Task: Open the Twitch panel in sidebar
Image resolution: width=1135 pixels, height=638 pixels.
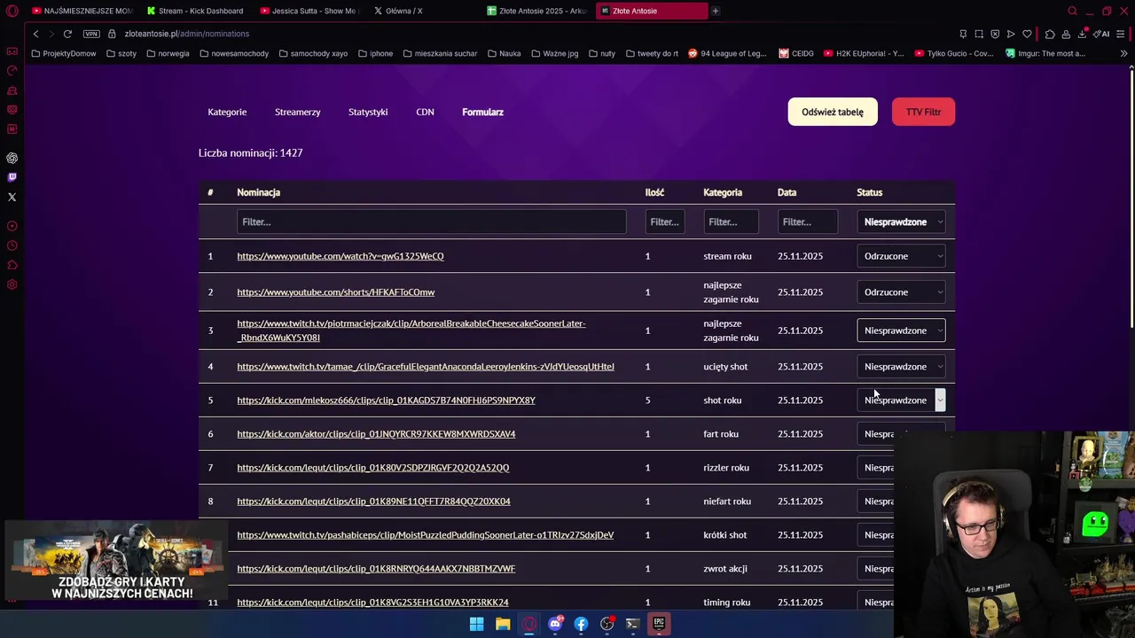Action: click(x=12, y=177)
